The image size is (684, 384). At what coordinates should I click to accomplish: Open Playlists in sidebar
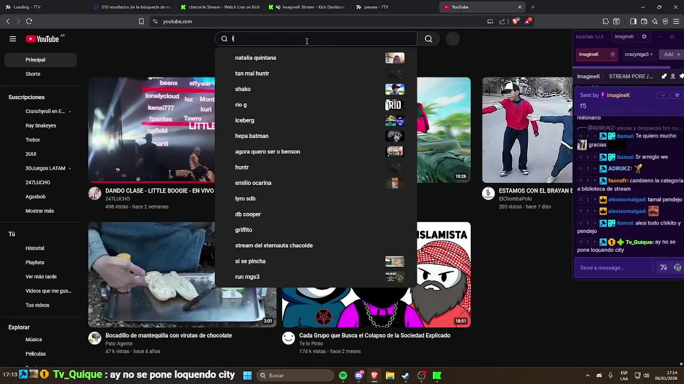click(x=41, y=263)
